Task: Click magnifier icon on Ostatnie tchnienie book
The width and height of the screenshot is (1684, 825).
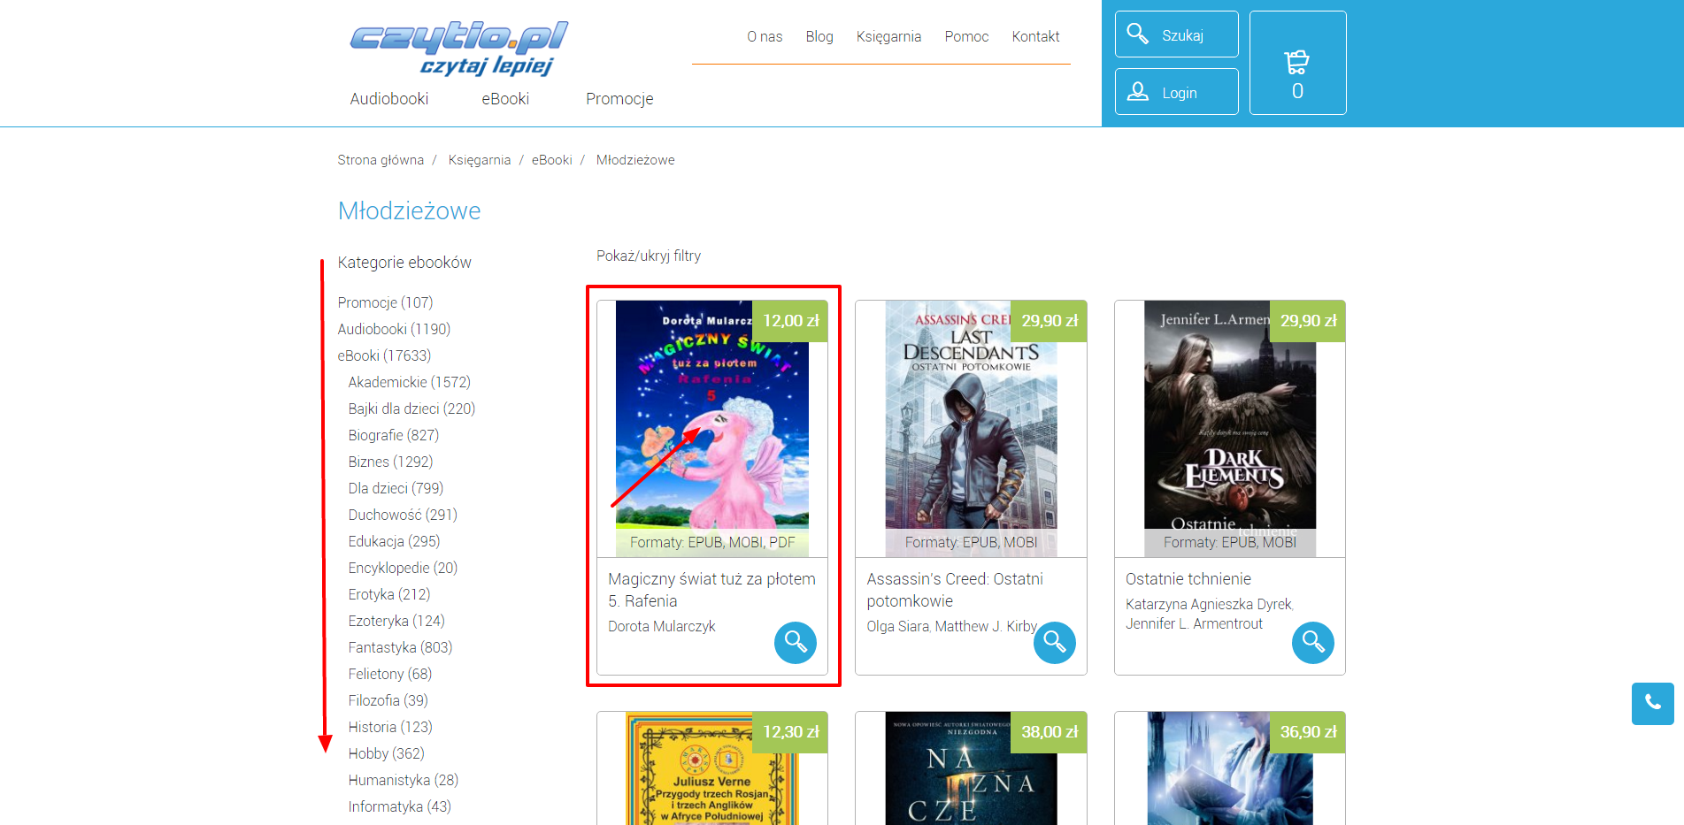Action: (1313, 643)
